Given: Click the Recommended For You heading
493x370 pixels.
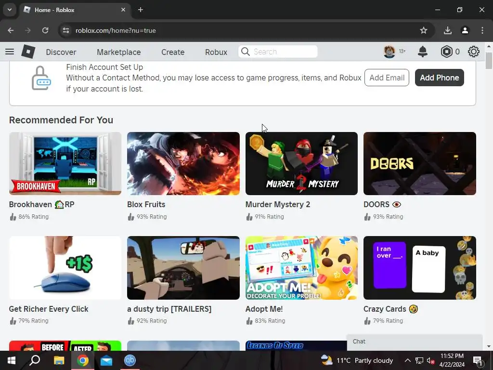Looking at the screenshot, I should click(x=61, y=120).
